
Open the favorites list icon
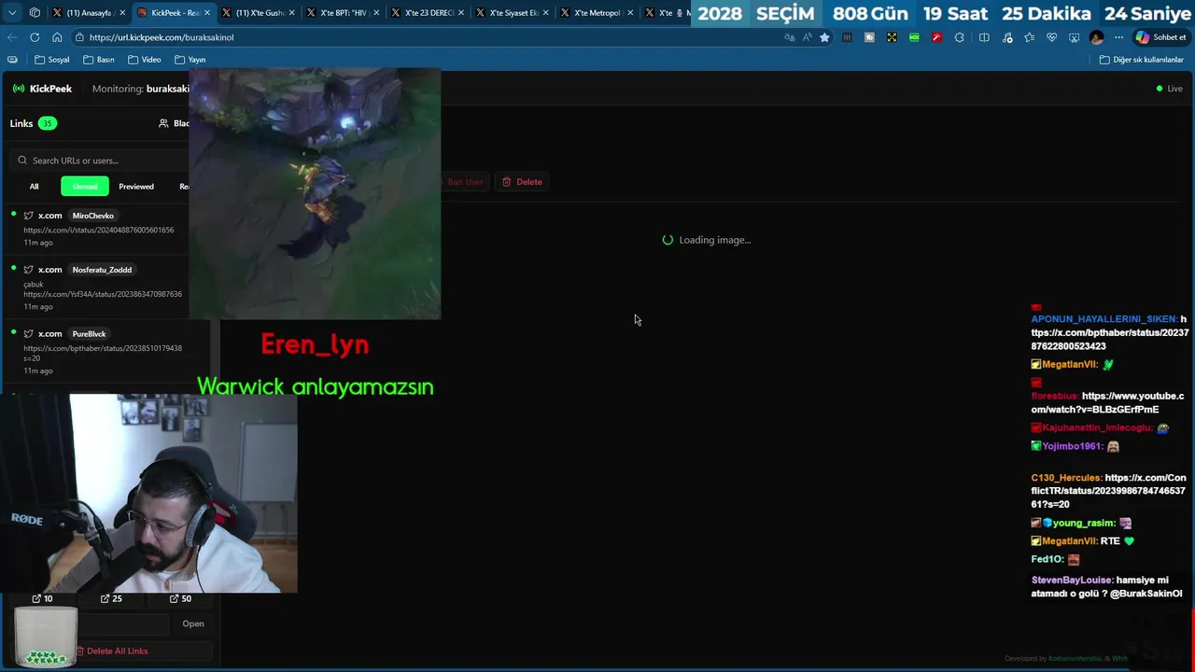(x=1029, y=37)
